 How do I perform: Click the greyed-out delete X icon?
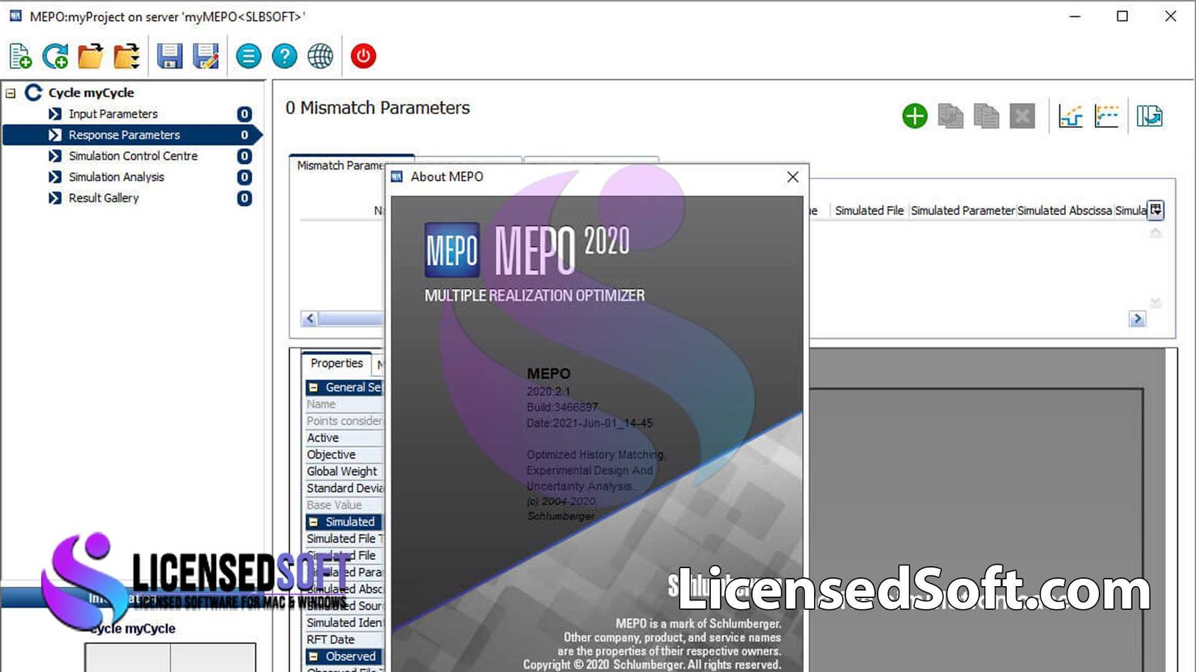[1022, 116]
